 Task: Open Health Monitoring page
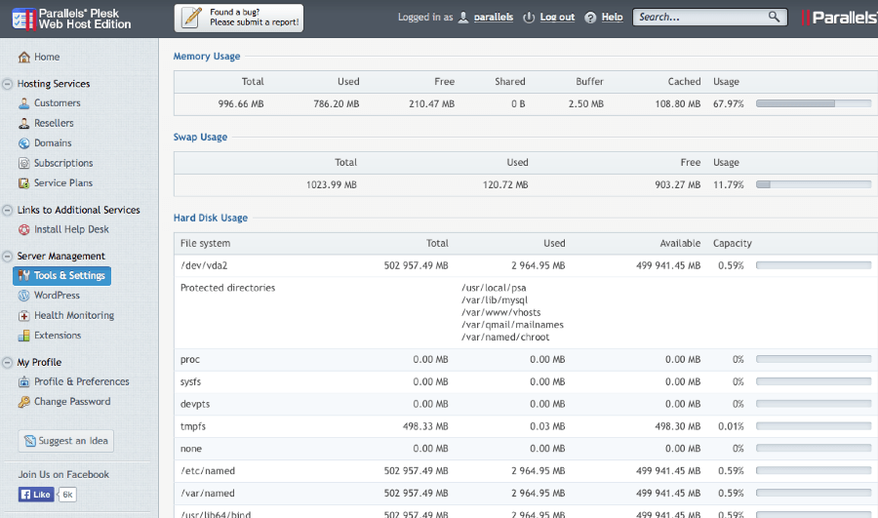pyautogui.click(x=74, y=315)
